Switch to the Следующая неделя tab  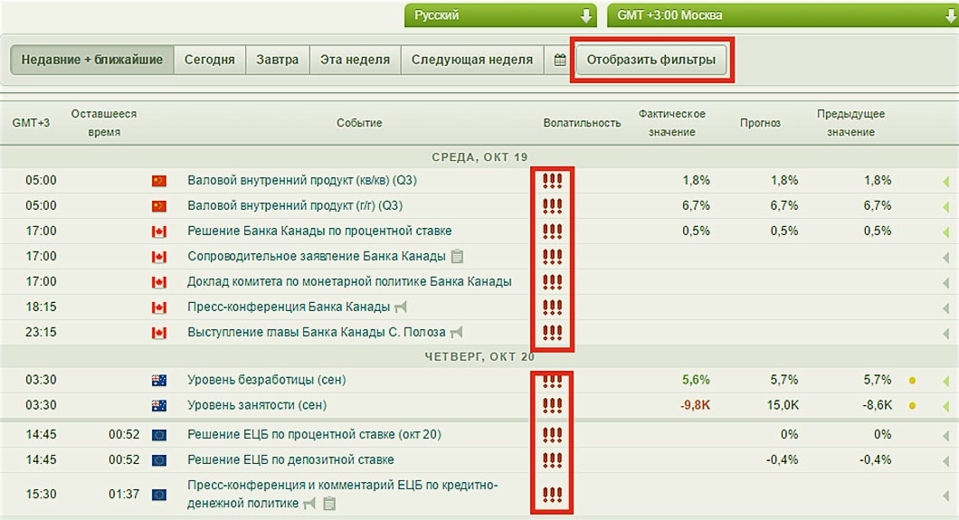[x=471, y=61]
